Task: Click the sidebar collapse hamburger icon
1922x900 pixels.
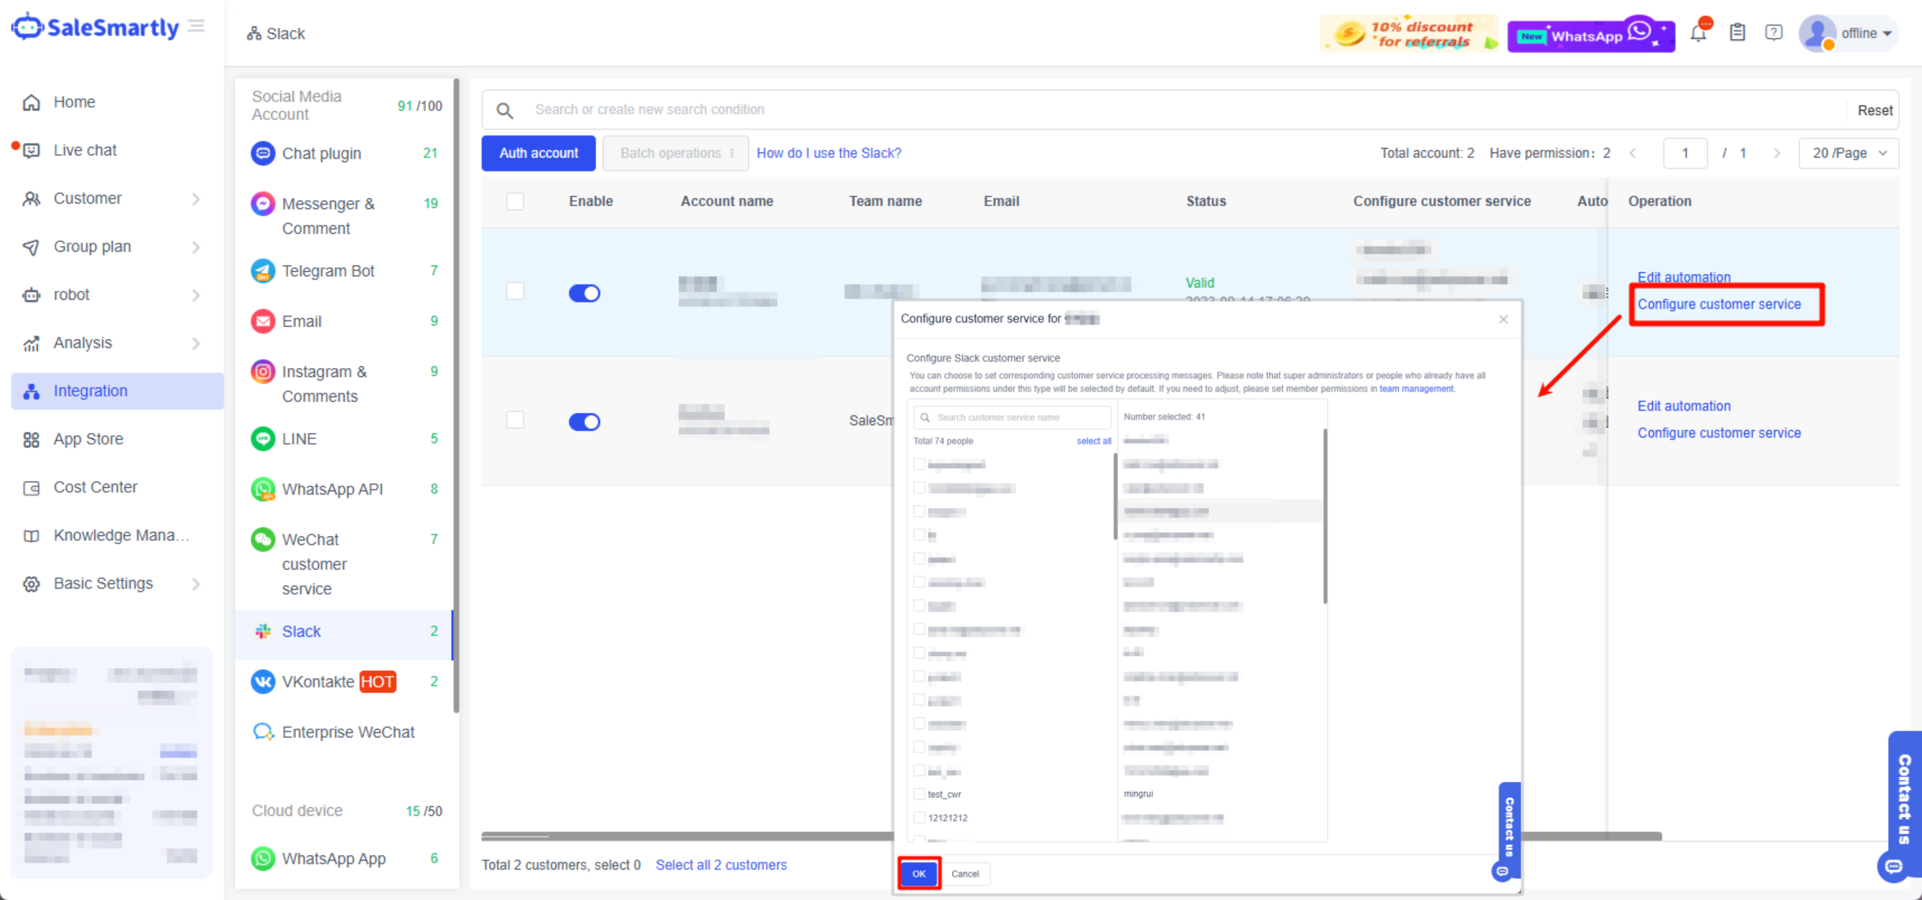Action: [x=196, y=27]
